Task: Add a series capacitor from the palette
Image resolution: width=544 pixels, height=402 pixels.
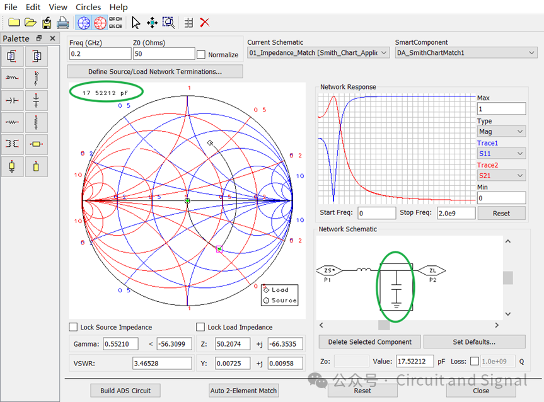Action: pos(12,100)
